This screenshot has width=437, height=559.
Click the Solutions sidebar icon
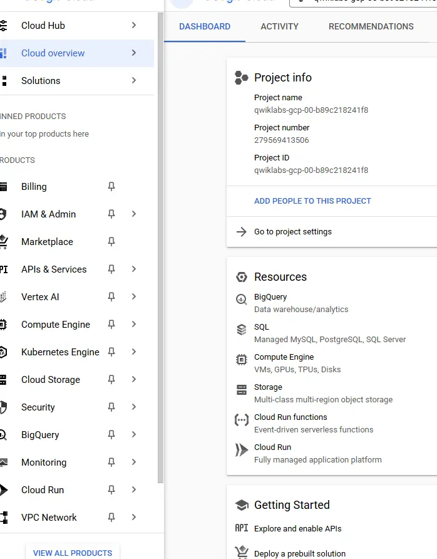[x=4, y=81]
